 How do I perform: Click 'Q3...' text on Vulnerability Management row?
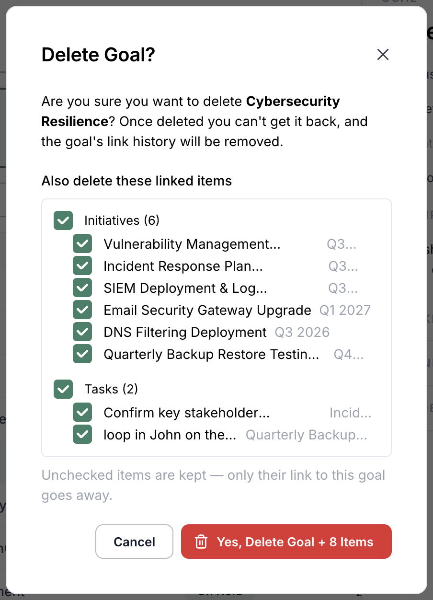click(342, 244)
